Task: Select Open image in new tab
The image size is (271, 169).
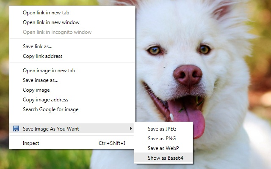Action: 72,71
